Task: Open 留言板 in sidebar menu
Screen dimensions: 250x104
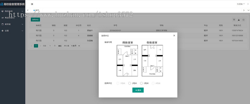Action: pyautogui.click(x=12, y=24)
